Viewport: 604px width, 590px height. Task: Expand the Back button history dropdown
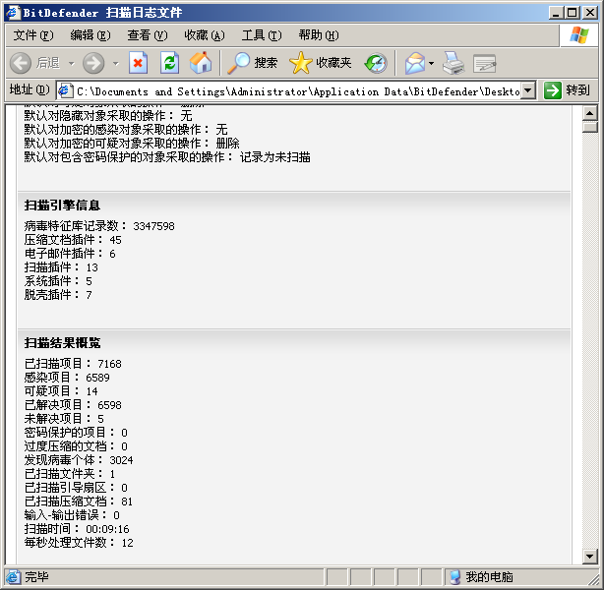click(71, 63)
